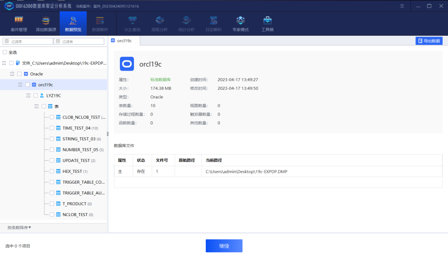Collapse the 文件 19c-EXPDP file node

[4, 63]
